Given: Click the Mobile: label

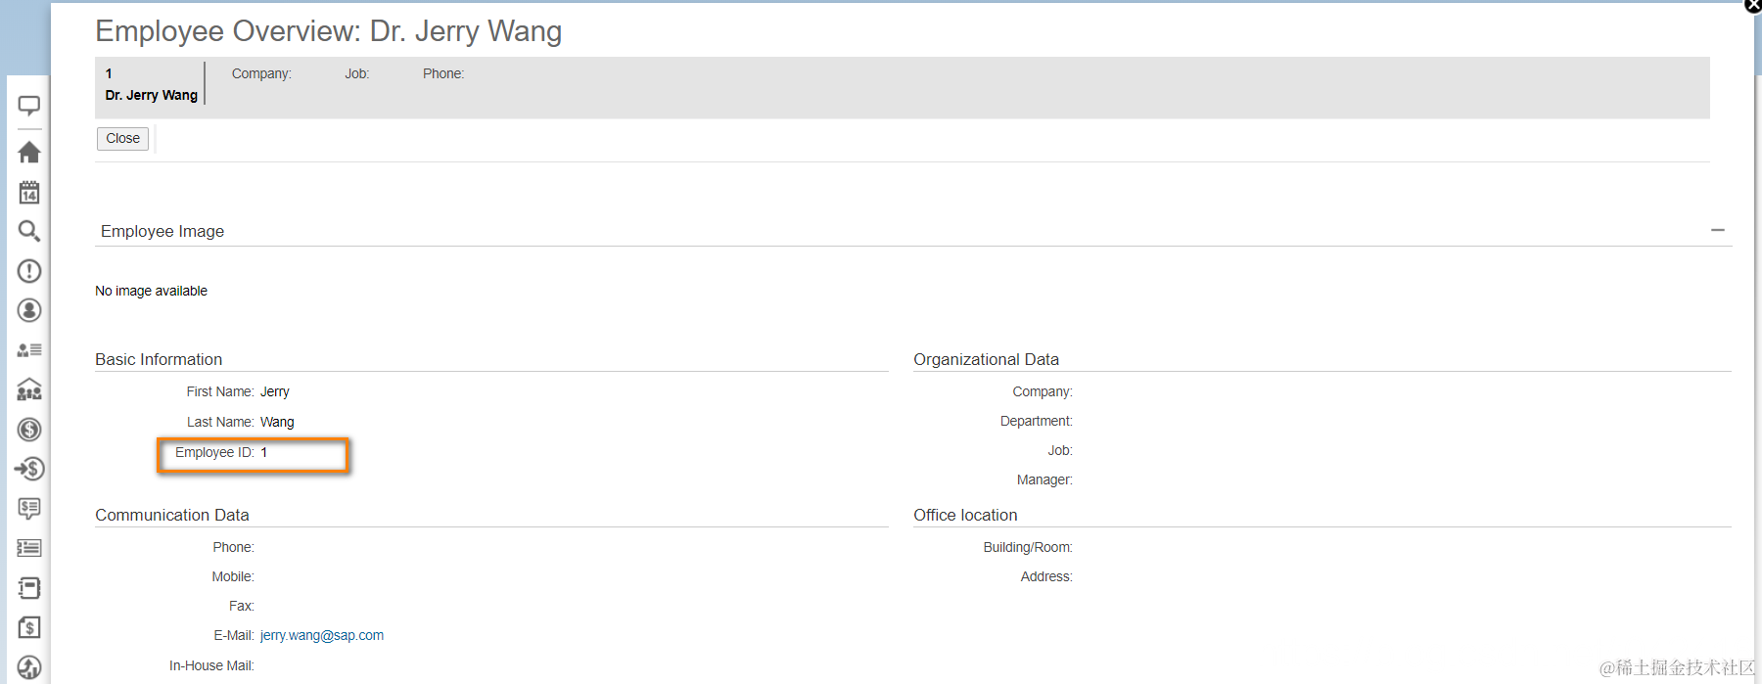Looking at the screenshot, I should point(233,577).
